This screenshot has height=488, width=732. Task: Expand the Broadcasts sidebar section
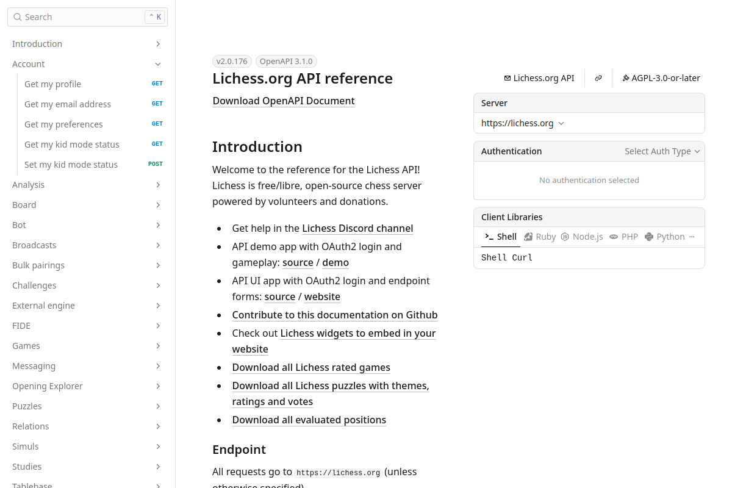click(x=158, y=245)
